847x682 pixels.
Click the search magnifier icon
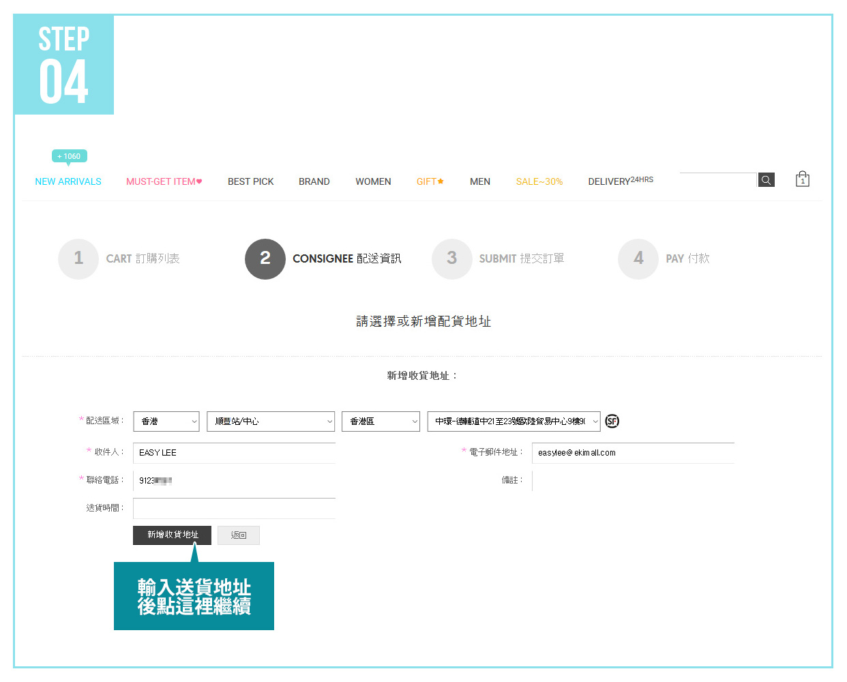point(766,180)
